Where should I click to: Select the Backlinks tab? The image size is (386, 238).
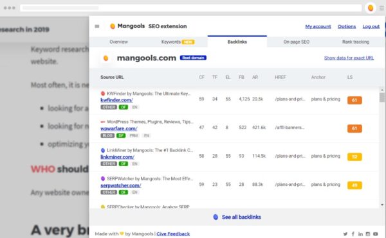pyautogui.click(x=237, y=42)
